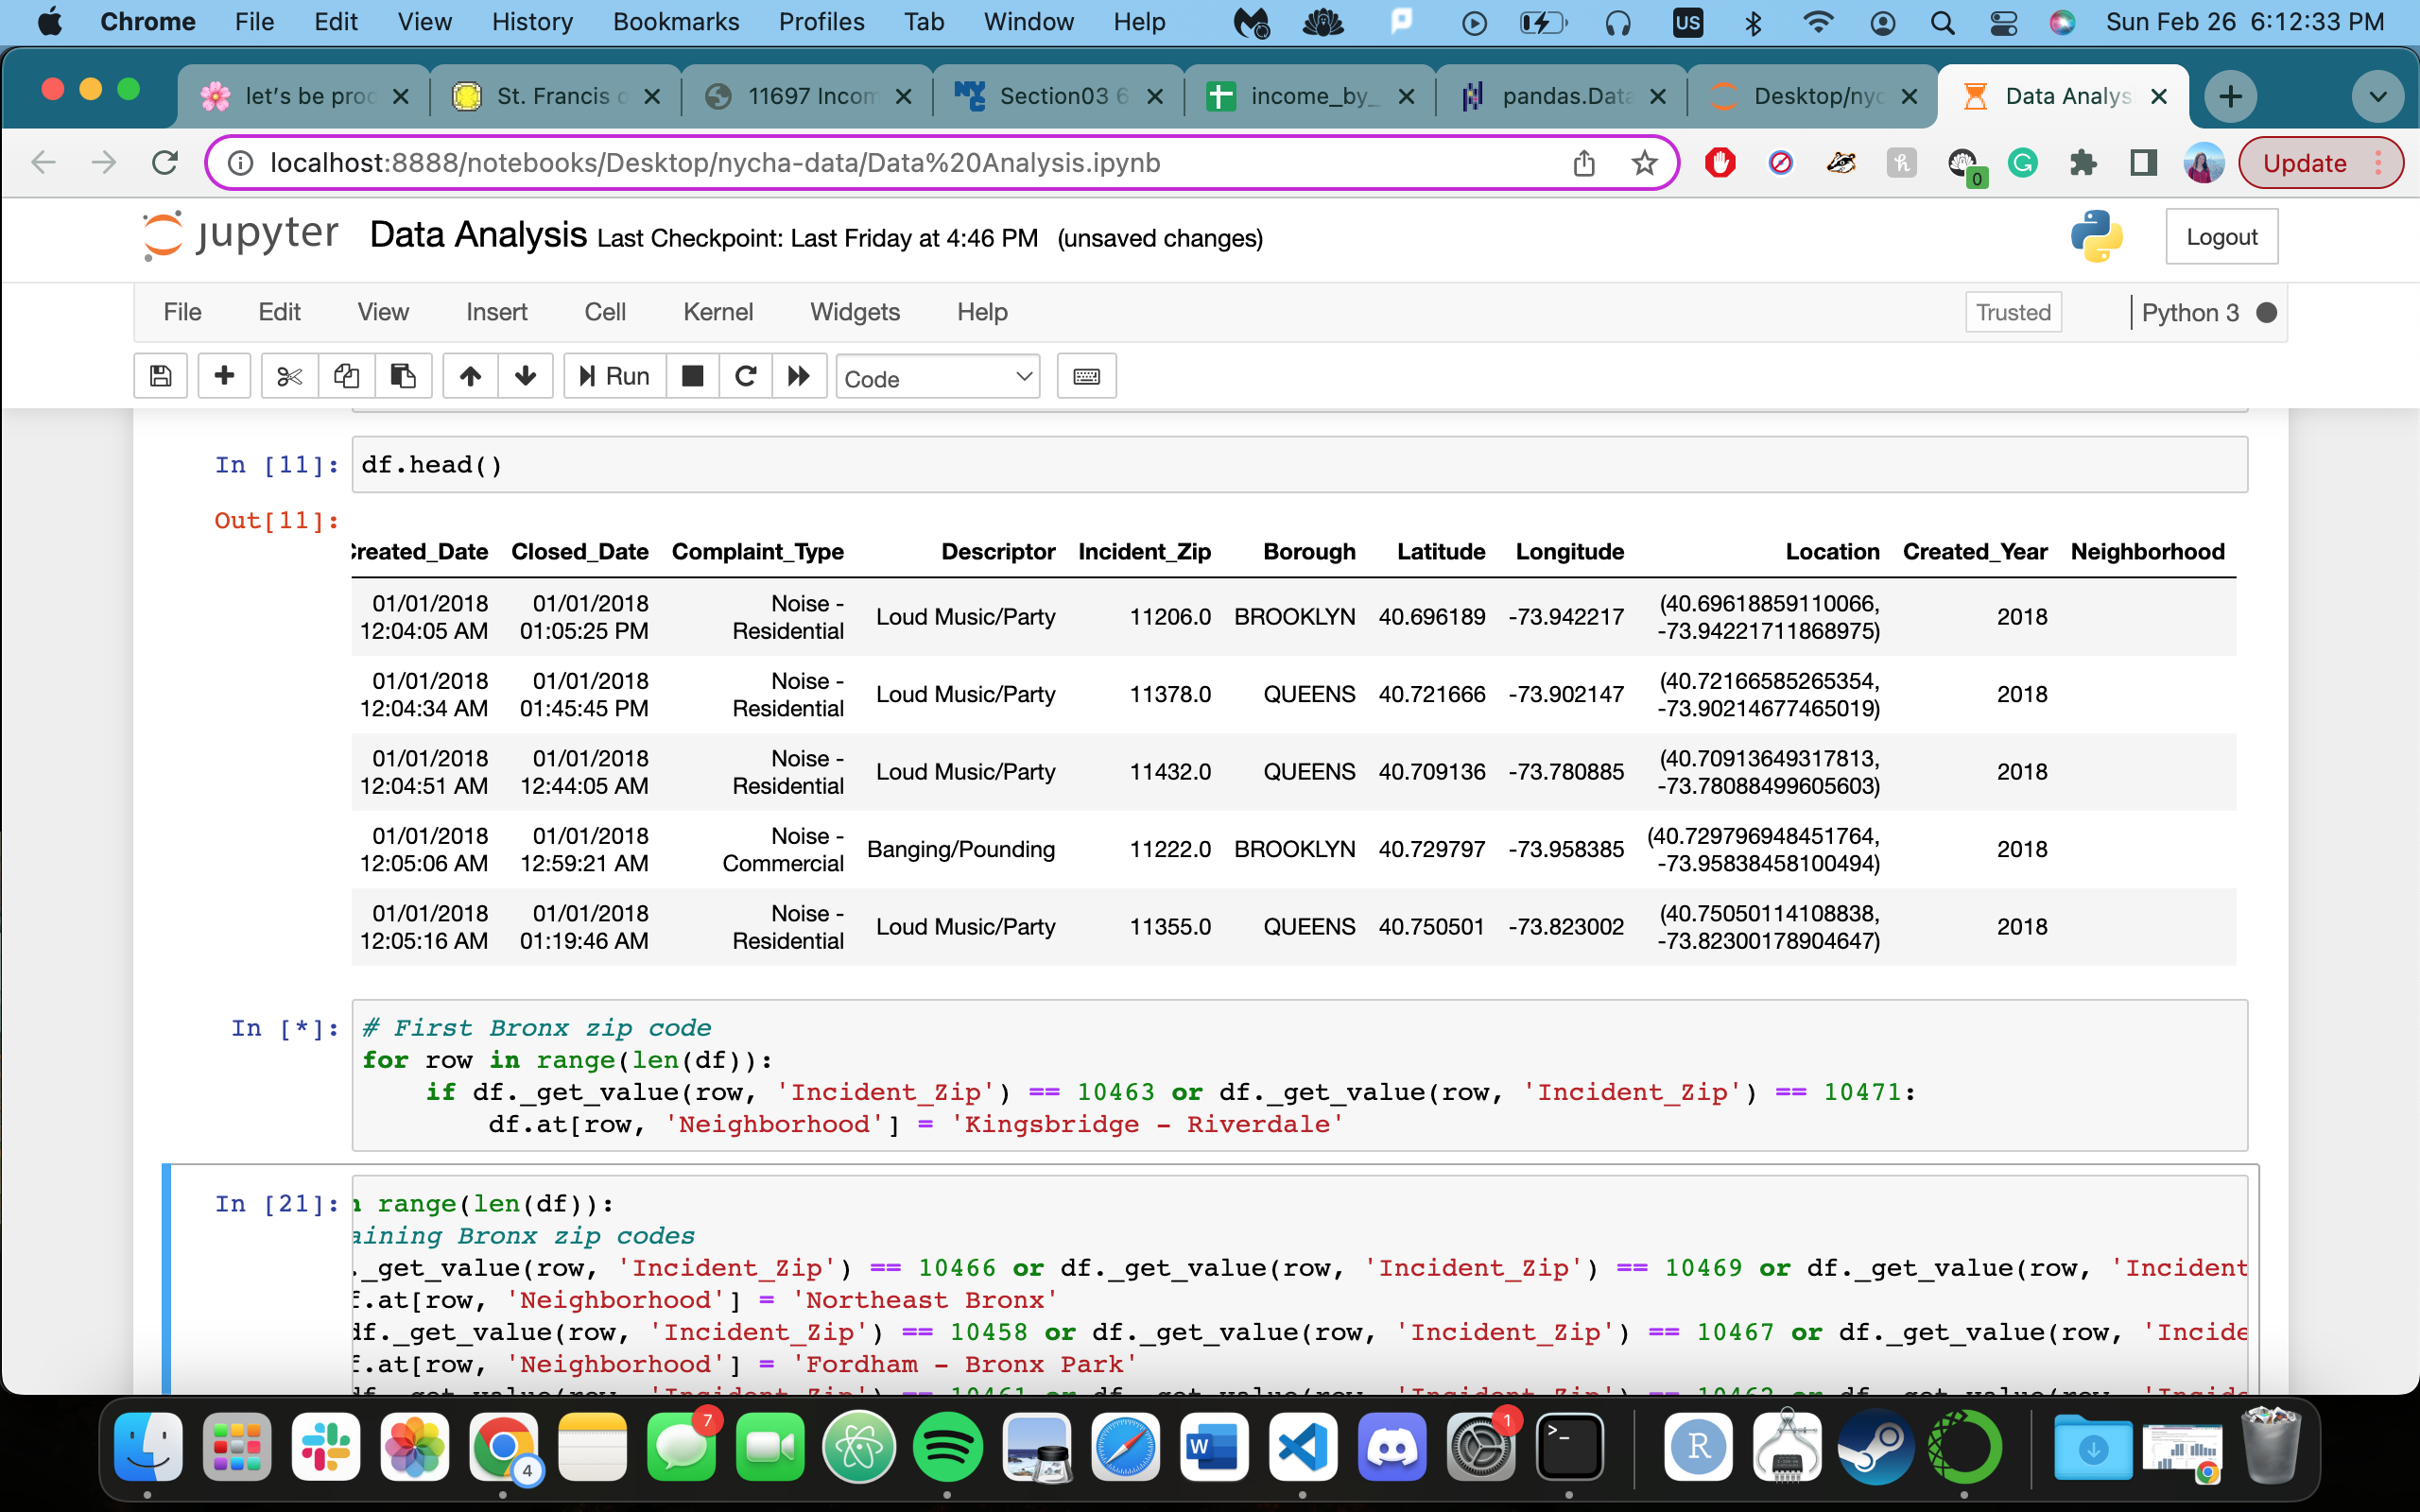
Task: Copy selected cells icon
Action: [x=346, y=376]
